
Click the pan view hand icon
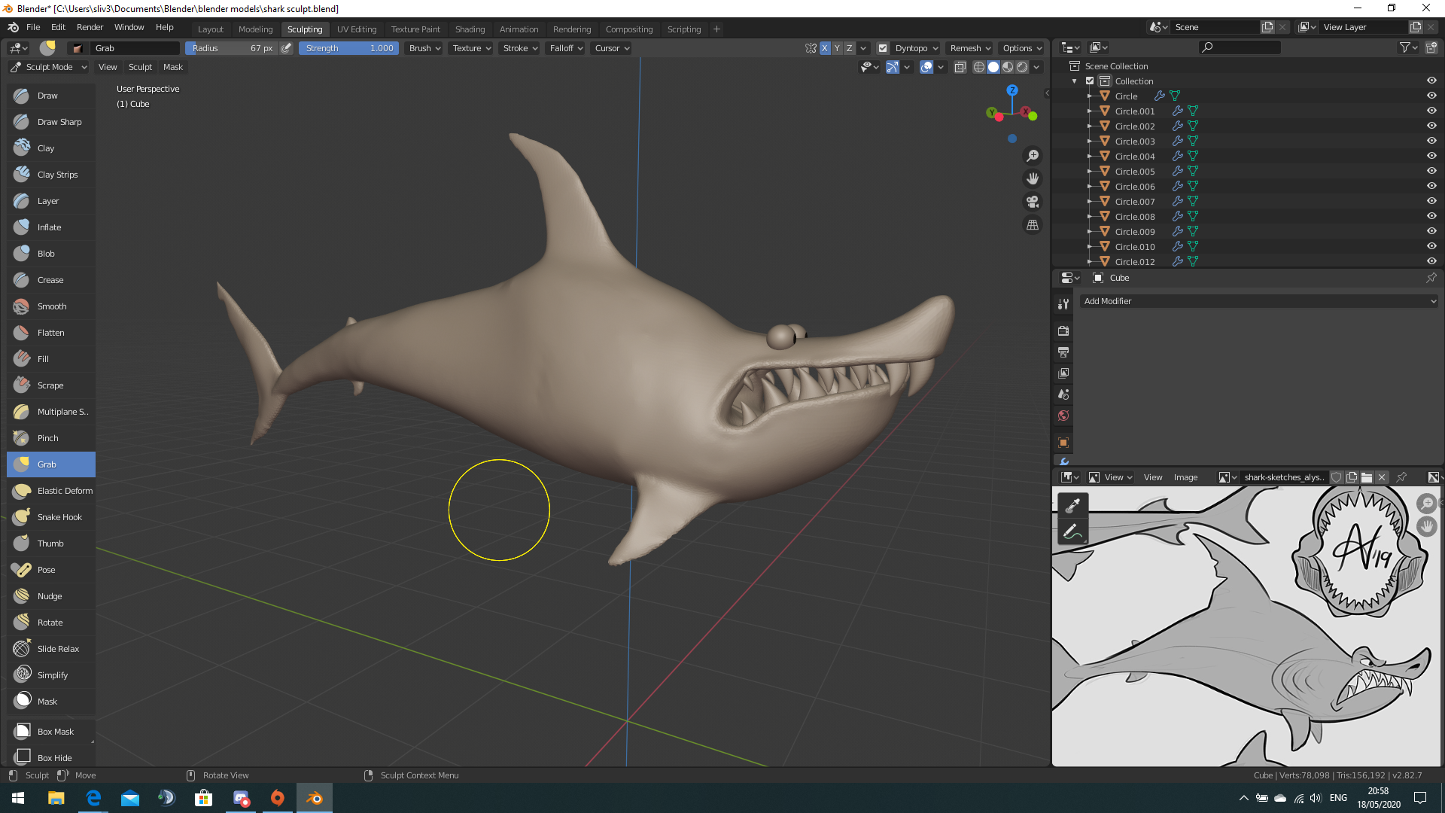click(1033, 178)
